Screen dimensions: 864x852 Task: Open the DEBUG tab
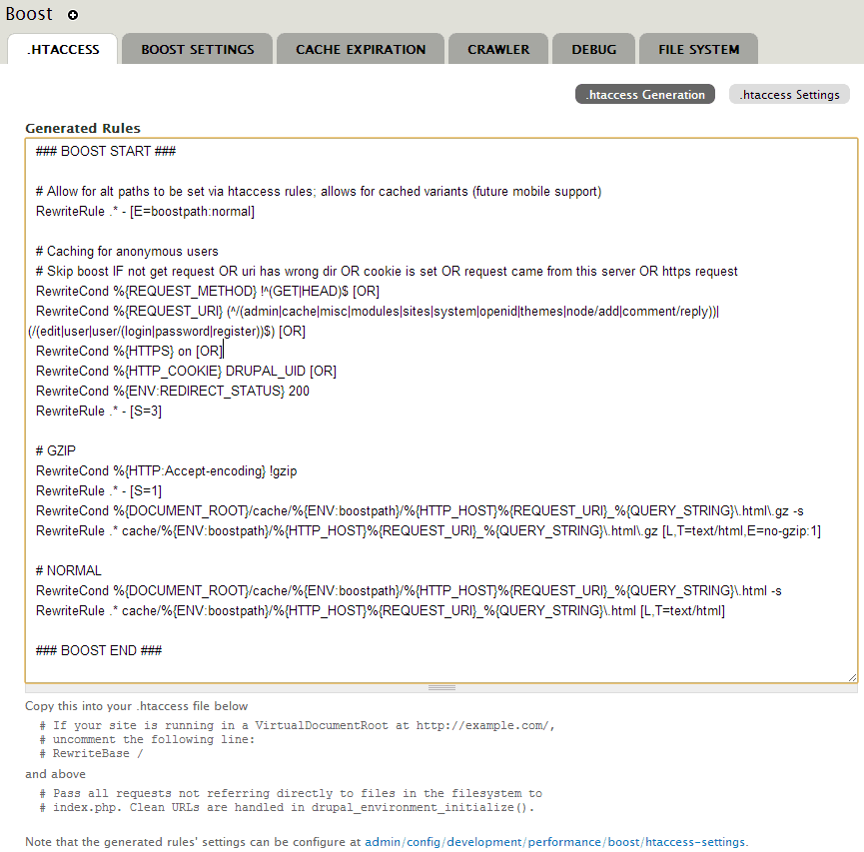pos(593,47)
